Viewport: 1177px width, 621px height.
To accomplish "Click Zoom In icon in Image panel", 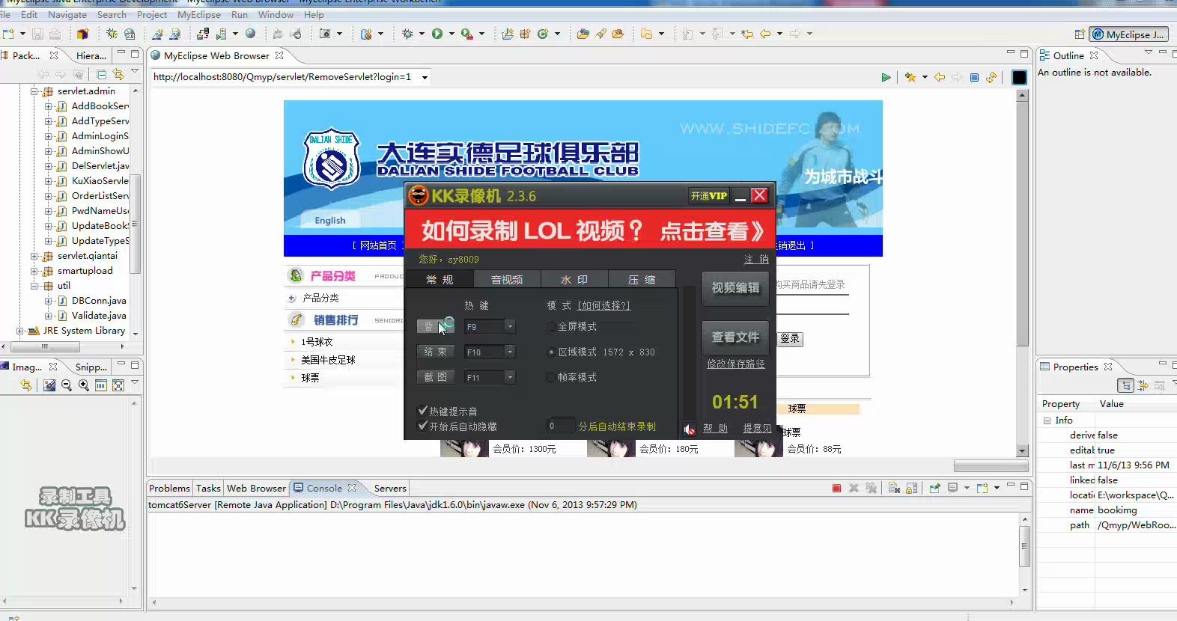I will (x=84, y=385).
